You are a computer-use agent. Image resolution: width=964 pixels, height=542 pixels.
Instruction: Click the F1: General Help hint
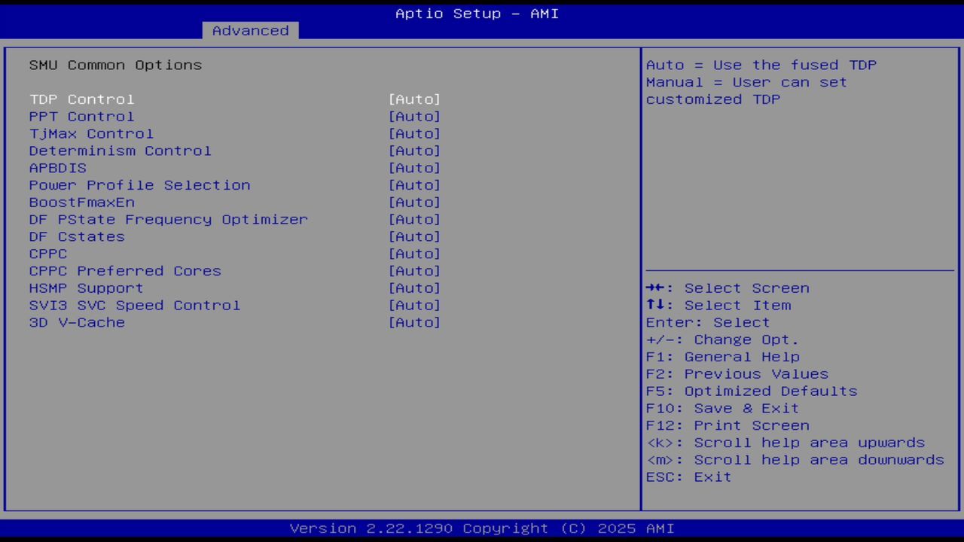point(723,357)
